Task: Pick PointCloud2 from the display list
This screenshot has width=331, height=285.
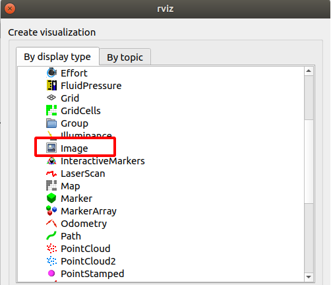Action: click(x=81, y=261)
